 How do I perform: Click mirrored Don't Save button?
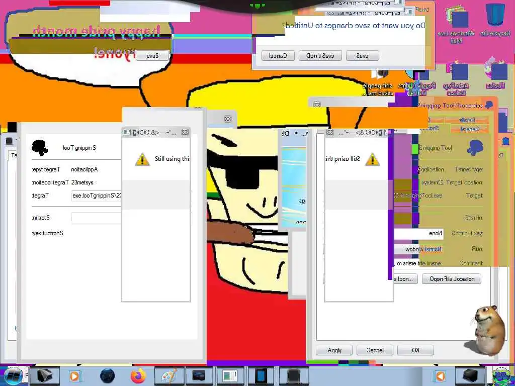(320, 56)
